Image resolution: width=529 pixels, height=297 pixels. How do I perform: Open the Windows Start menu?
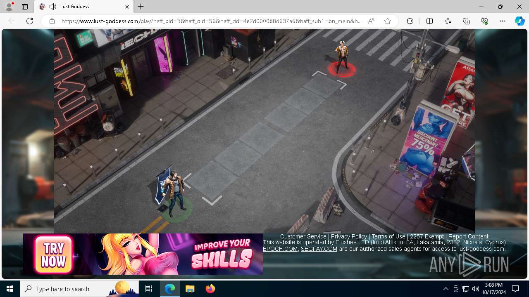tap(10, 289)
